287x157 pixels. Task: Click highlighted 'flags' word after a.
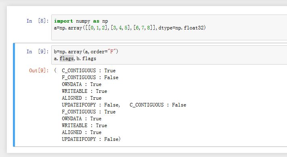(67, 59)
